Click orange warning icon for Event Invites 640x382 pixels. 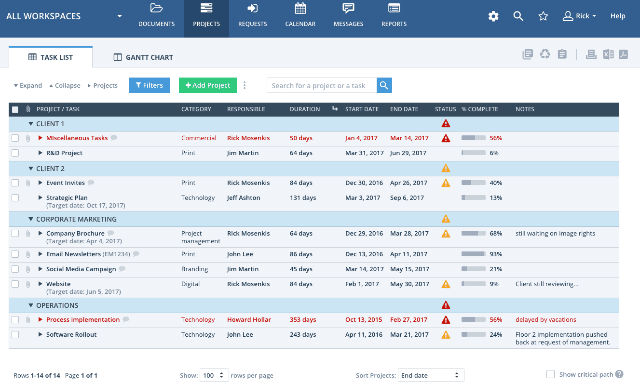[x=446, y=183]
